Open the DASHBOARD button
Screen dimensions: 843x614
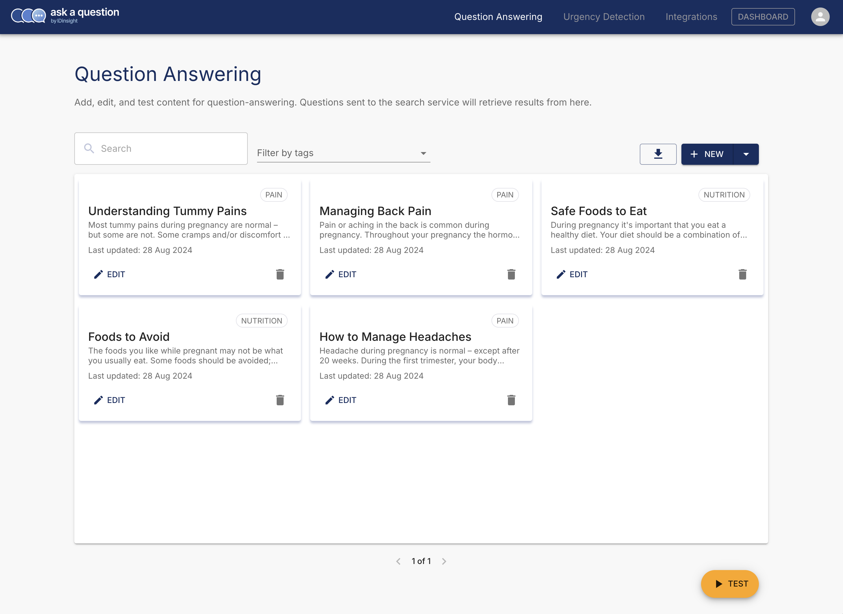click(x=763, y=17)
